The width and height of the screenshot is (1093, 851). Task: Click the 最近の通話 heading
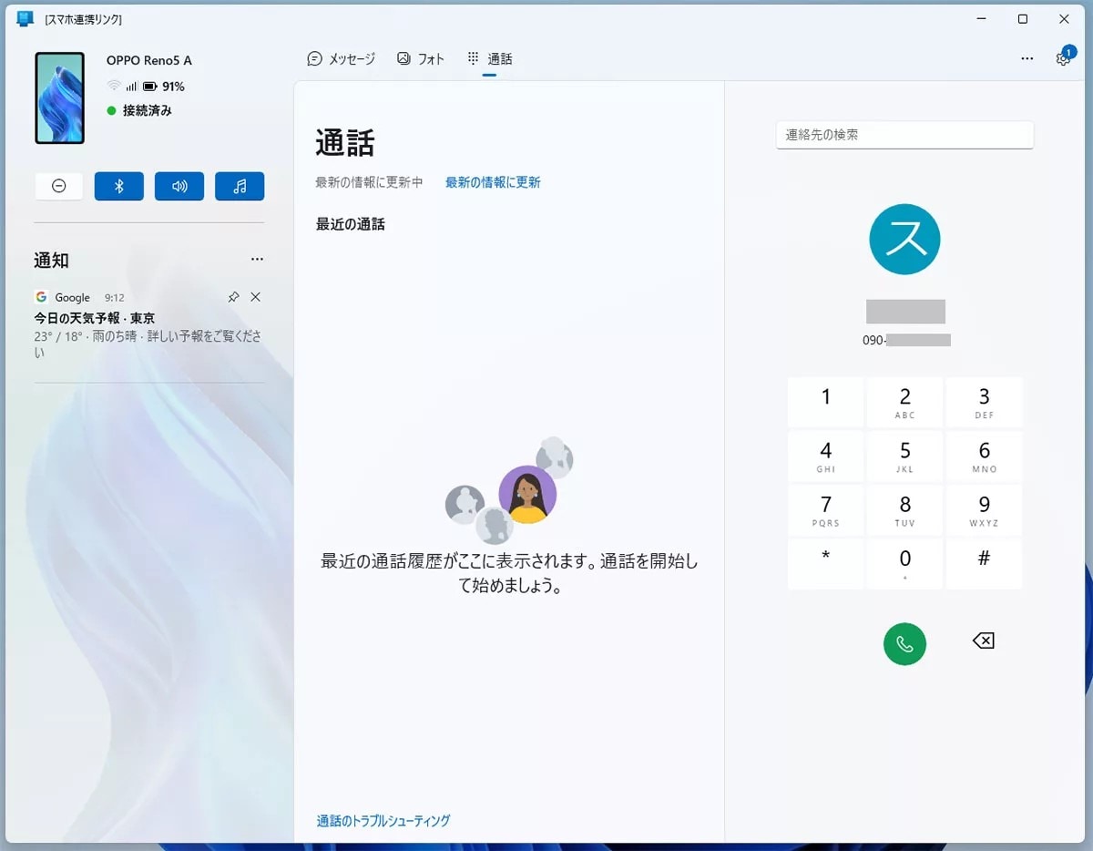[x=351, y=224]
